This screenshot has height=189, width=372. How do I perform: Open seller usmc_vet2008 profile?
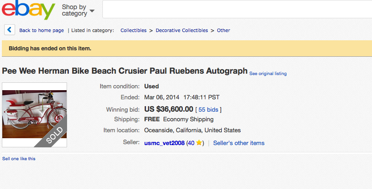[x=164, y=143]
